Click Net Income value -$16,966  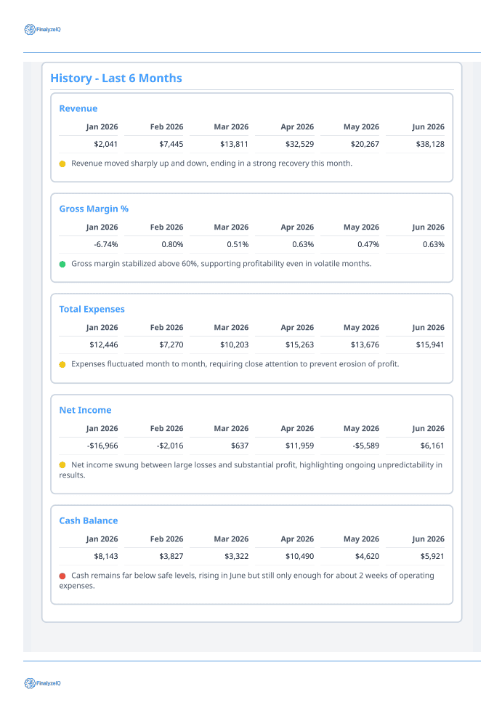tap(102, 446)
